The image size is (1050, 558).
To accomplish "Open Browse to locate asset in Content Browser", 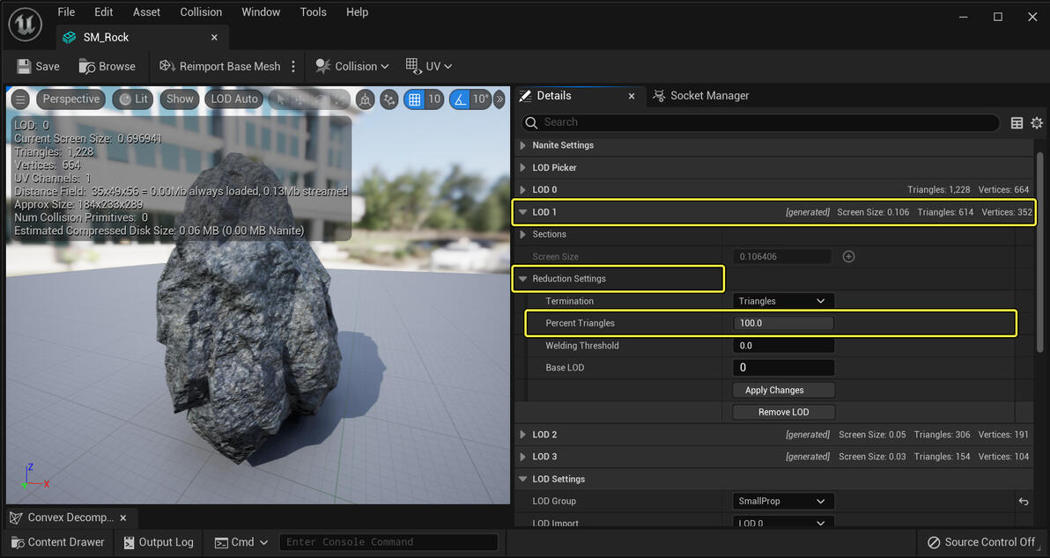I will click(x=107, y=66).
